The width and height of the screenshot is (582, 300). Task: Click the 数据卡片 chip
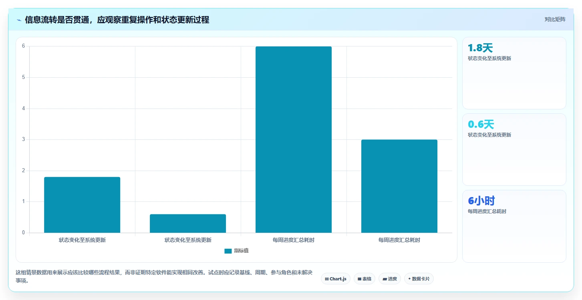[x=419, y=279]
